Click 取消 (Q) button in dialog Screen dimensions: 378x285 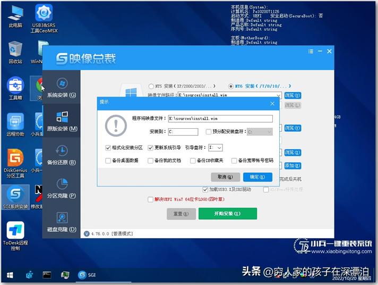point(225,177)
